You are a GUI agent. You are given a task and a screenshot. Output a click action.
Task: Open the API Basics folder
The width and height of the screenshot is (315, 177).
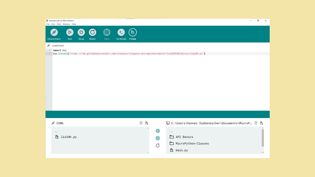click(x=184, y=137)
